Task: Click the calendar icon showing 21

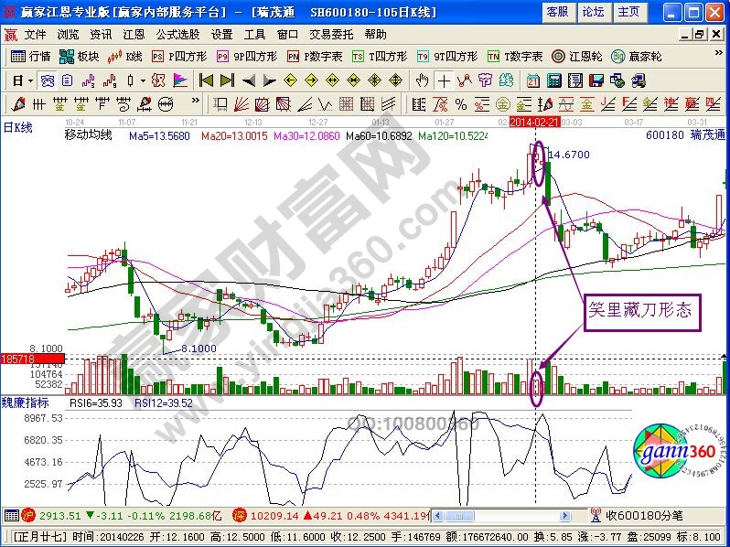Action: 532,80
